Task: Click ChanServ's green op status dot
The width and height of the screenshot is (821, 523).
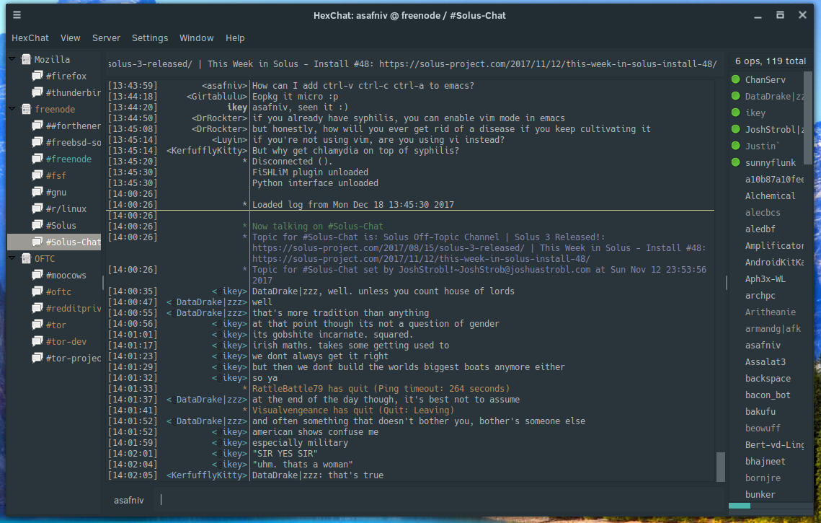Action: click(x=736, y=79)
